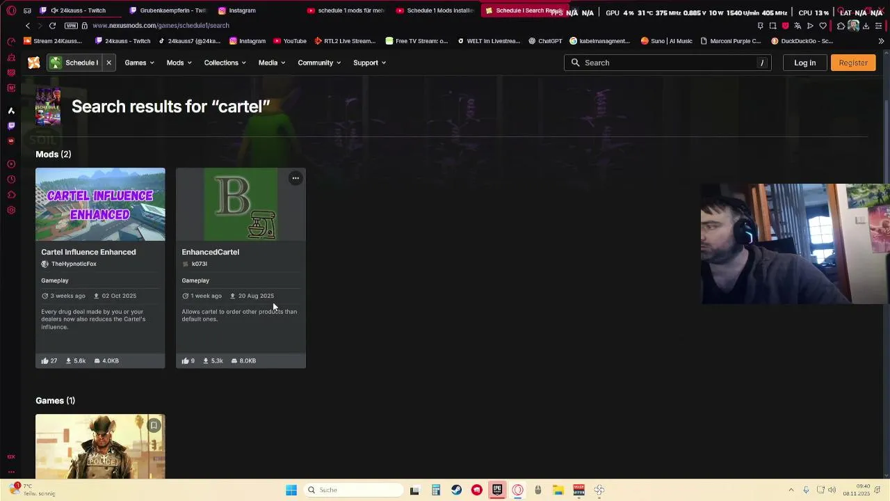Open File Explorer from the taskbar
The width and height of the screenshot is (890, 501).
pyautogui.click(x=558, y=490)
